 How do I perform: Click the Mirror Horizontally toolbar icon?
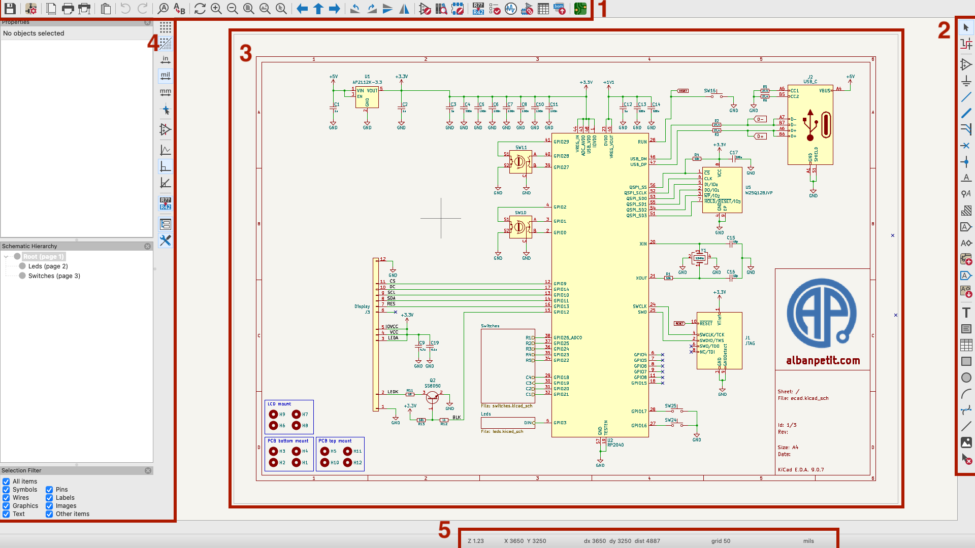[404, 9]
